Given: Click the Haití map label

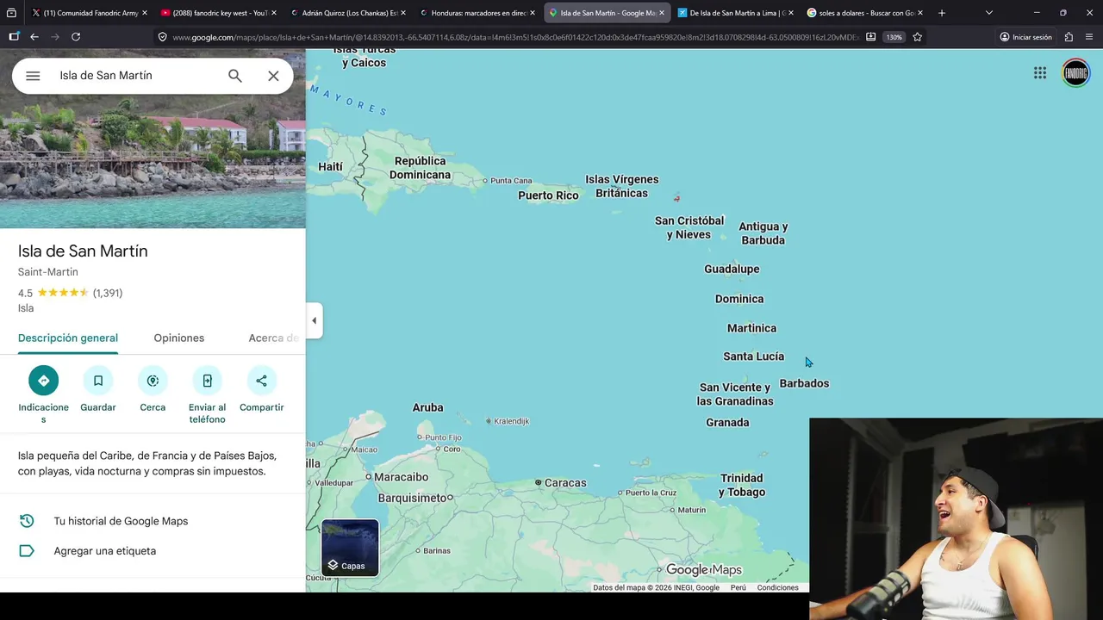Looking at the screenshot, I should coord(330,167).
